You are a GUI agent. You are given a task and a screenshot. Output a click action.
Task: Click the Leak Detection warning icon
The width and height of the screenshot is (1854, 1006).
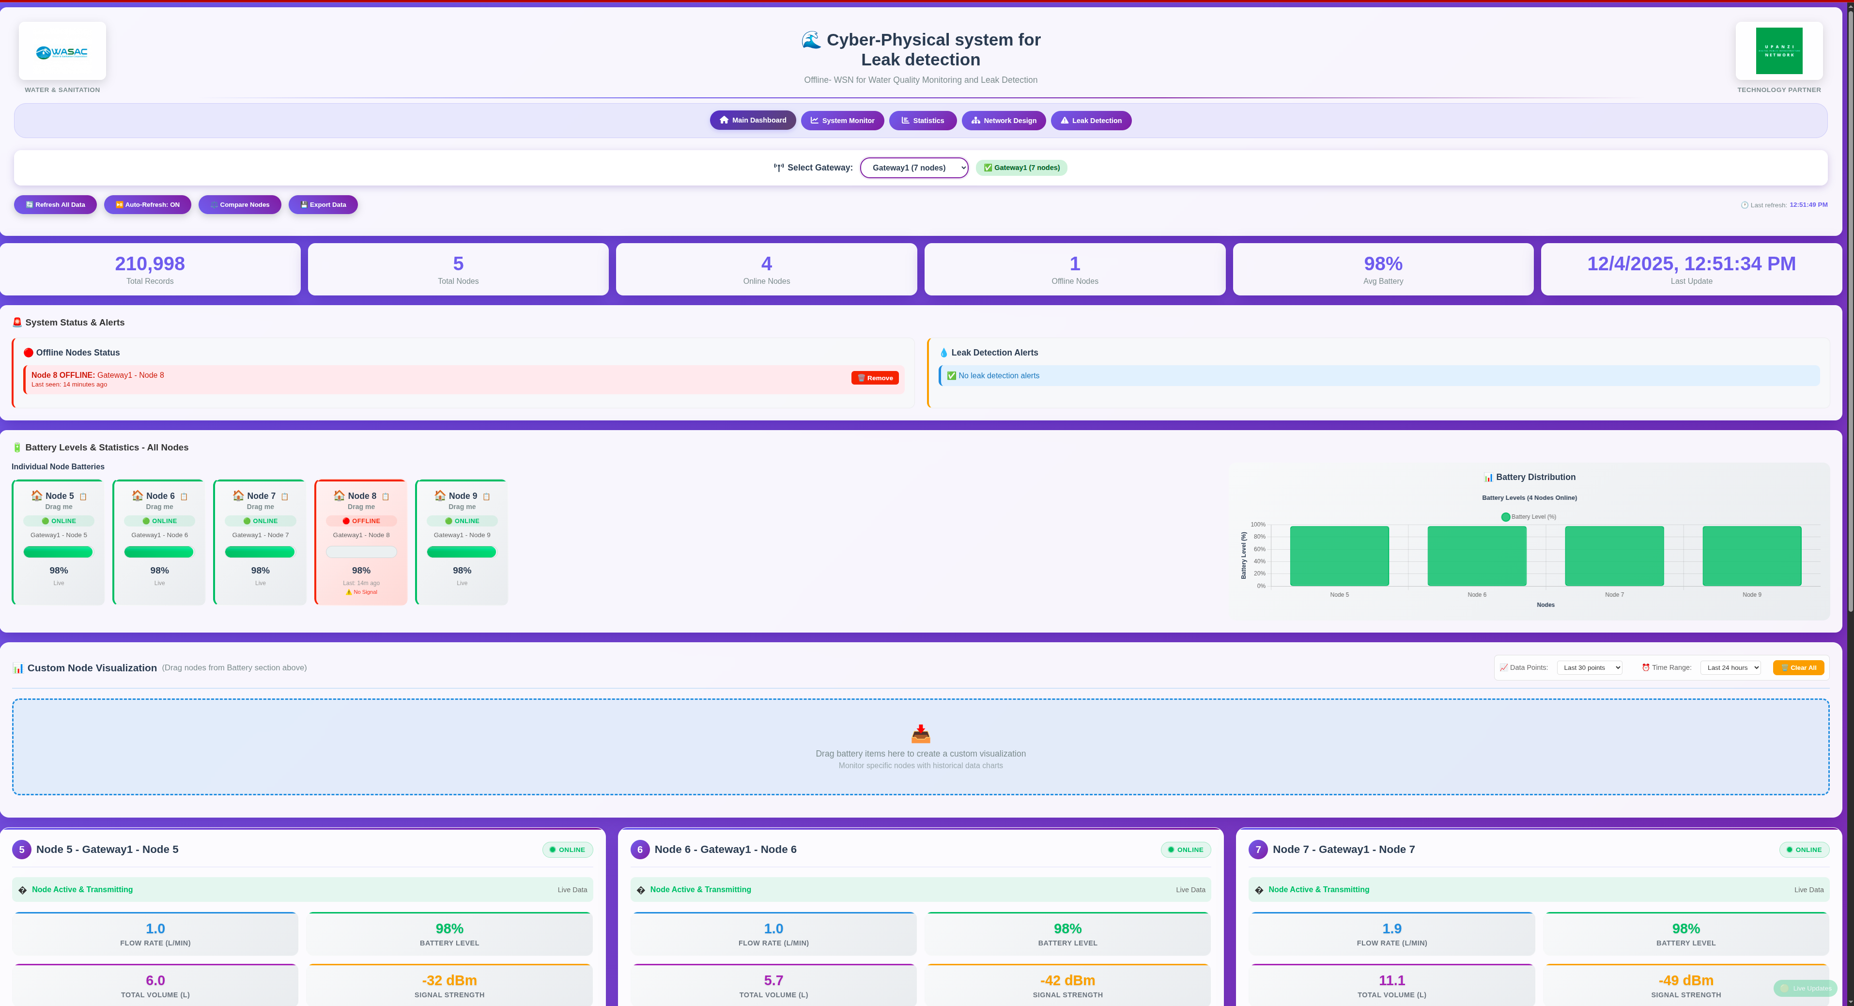[x=1065, y=120]
